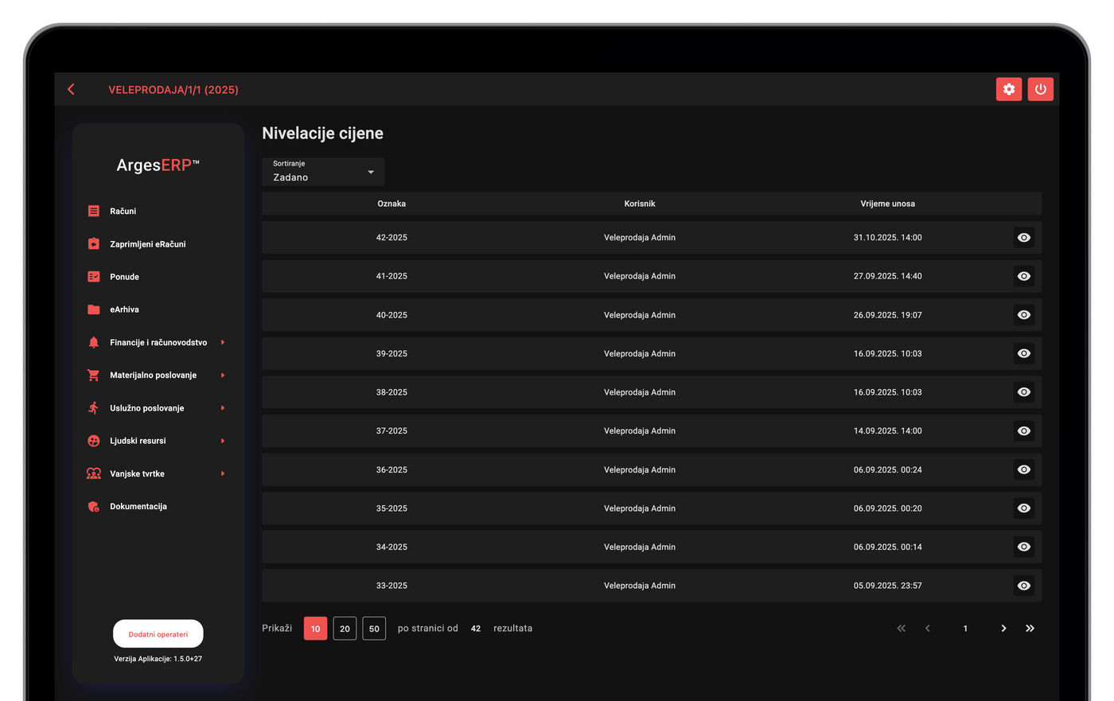Open the Dokumentacija menu item
Viewport: 1114px width, 701px height.
click(x=138, y=506)
